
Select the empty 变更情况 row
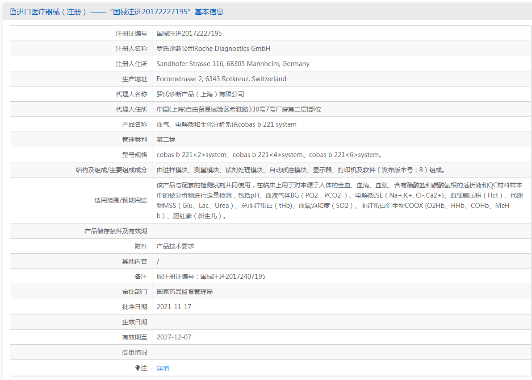point(268,352)
